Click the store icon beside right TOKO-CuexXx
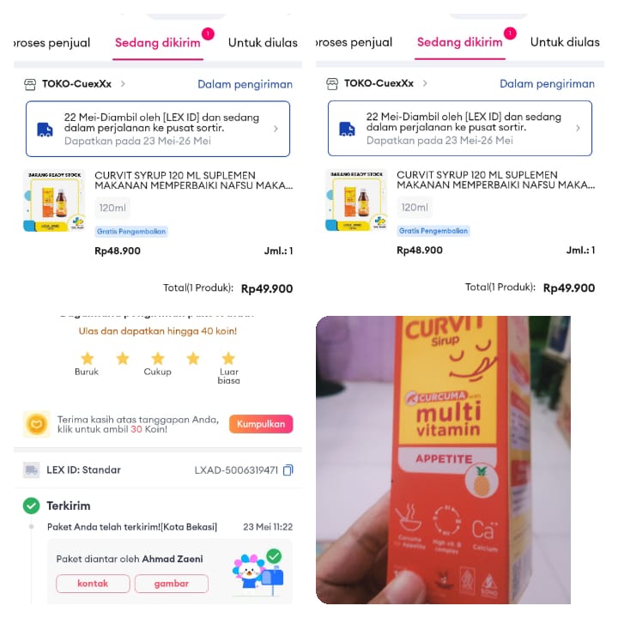 point(332,84)
